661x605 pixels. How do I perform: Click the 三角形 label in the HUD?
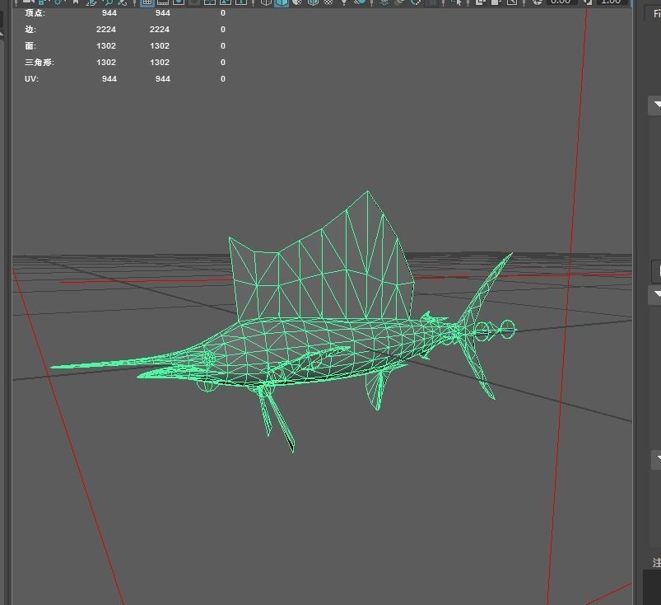(x=40, y=62)
